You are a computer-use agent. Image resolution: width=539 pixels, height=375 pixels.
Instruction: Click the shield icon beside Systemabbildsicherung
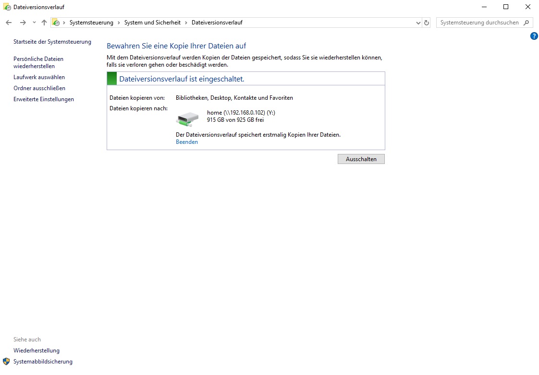pos(6,361)
